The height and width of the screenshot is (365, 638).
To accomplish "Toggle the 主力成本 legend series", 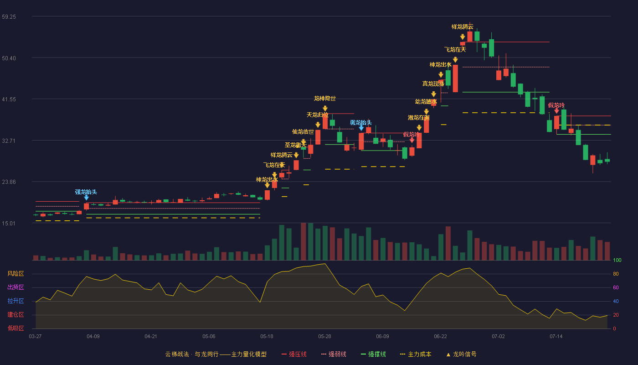I will point(416,354).
